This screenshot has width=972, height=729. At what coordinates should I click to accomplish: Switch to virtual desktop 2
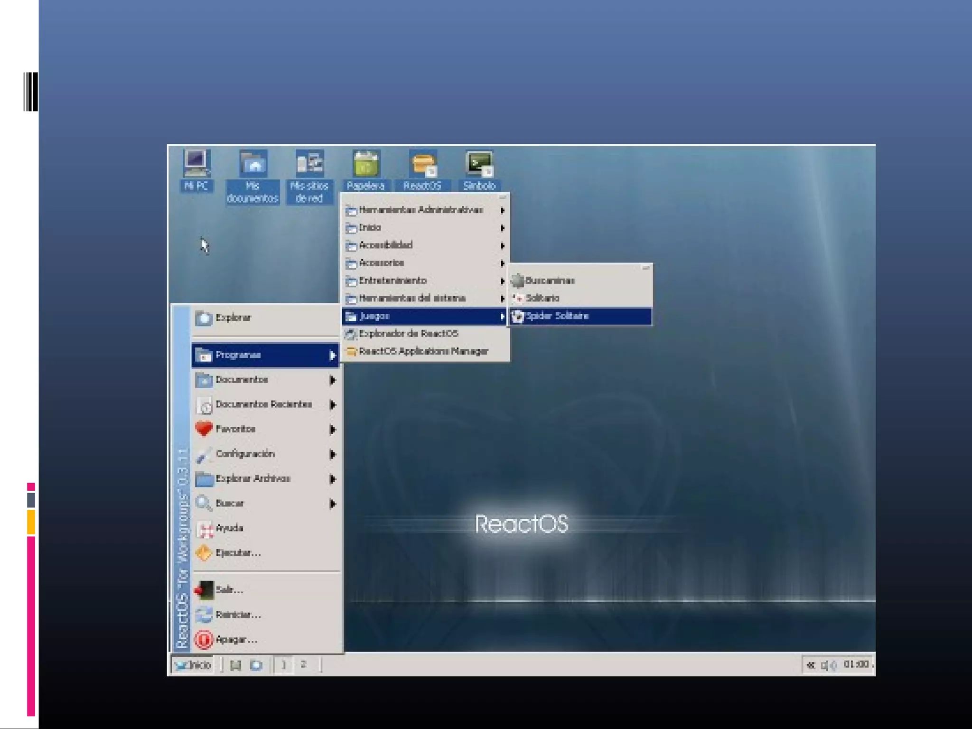pyautogui.click(x=304, y=665)
